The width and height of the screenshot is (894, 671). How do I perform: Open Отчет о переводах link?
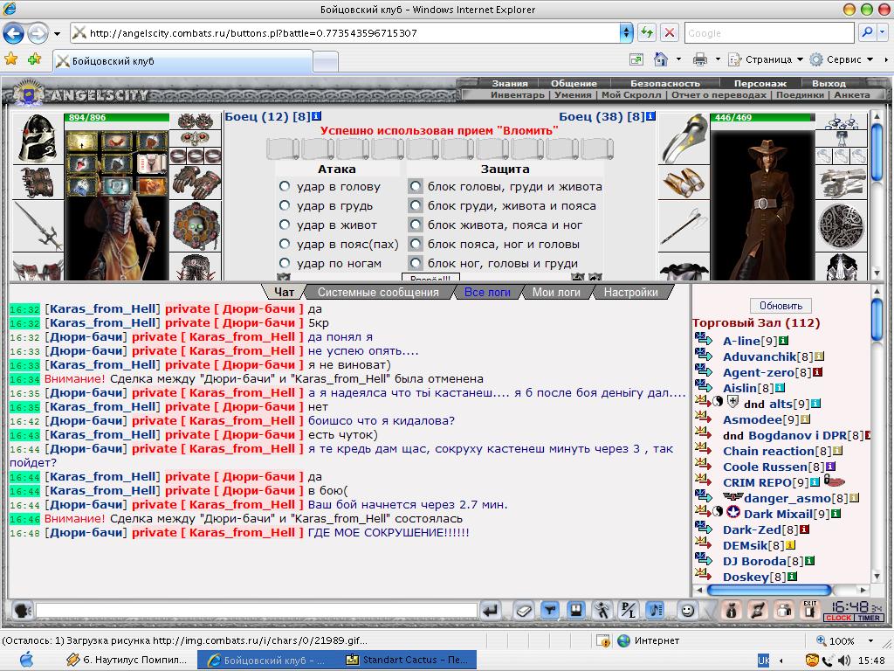(x=719, y=94)
